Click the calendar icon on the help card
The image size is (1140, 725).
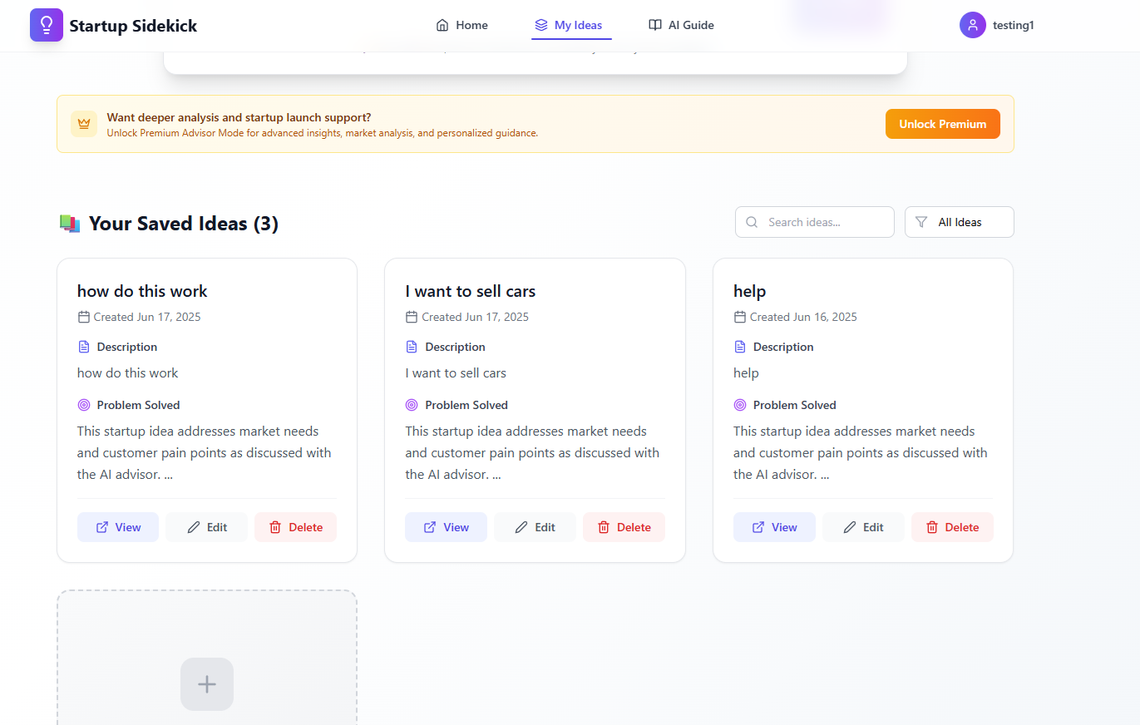[x=740, y=317]
